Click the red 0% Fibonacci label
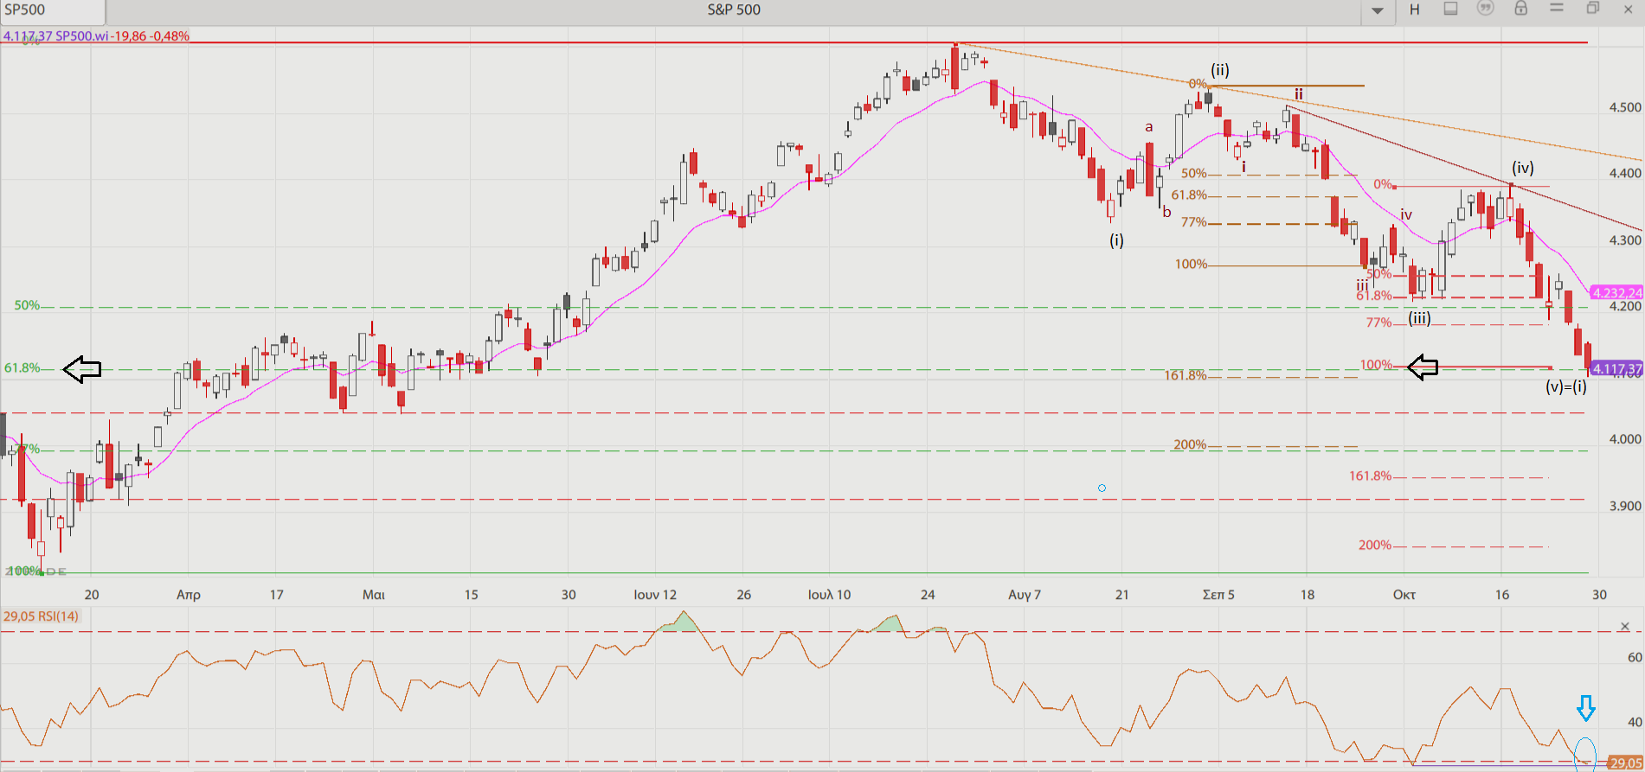 click(x=1383, y=184)
